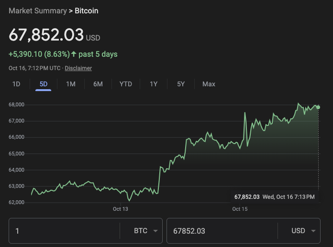Focus the USD amount field showing 67852.03
The height and width of the screenshot is (247, 333).
point(220,231)
